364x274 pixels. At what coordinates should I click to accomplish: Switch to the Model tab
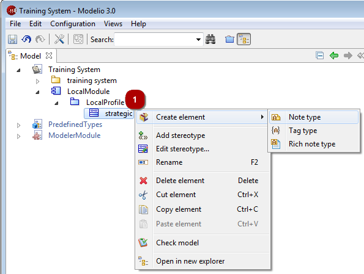pos(31,56)
